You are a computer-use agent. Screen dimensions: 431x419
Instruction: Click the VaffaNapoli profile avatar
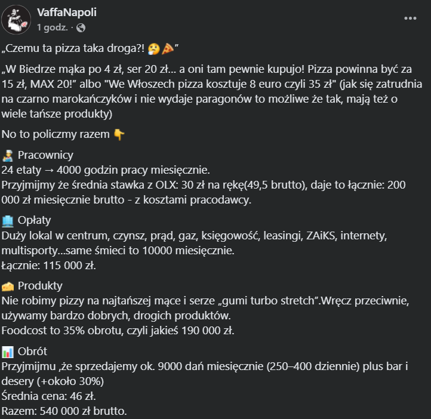[17, 20]
